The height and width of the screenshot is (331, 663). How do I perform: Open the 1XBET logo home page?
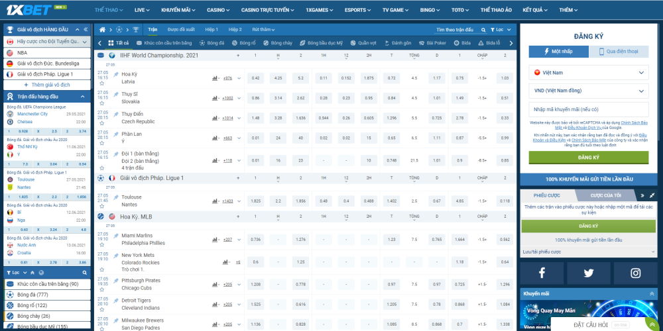point(29,9)
